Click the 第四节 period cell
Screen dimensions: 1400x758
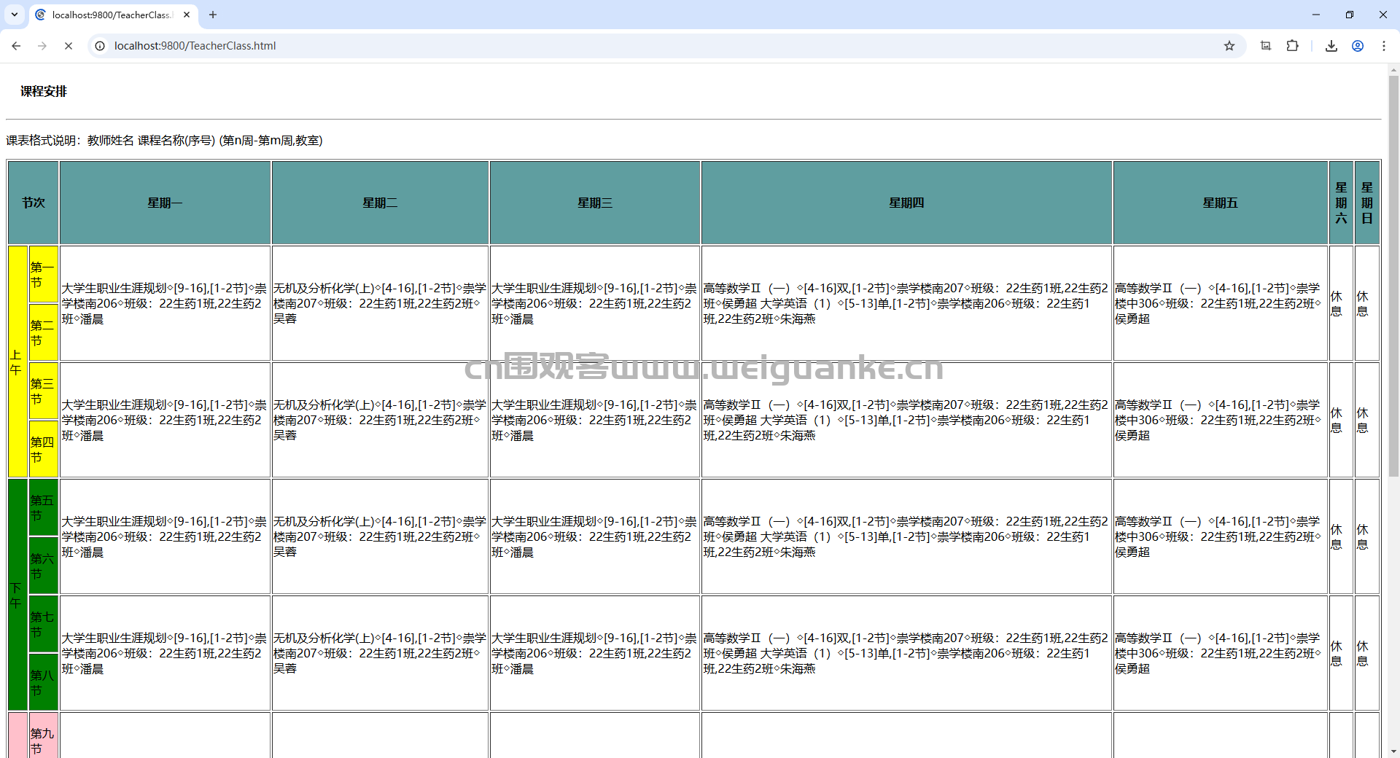pyautogui.click(x=44, y=449)
